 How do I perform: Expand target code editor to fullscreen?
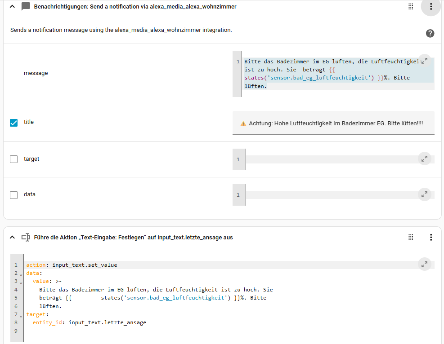coord(424,159)
